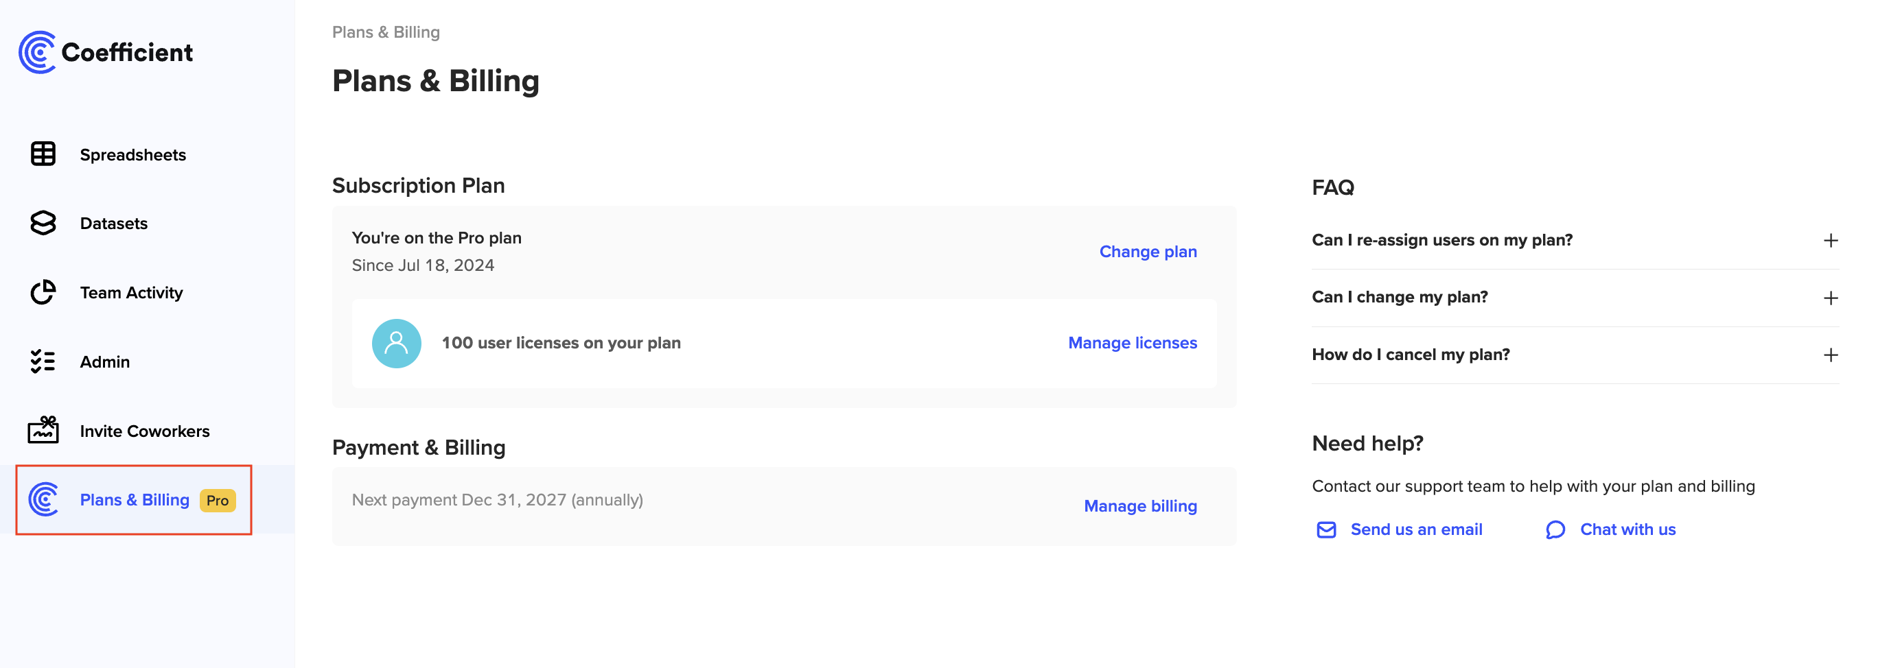Click the Datasets stack icon
The image size is (1889, 668).
(x=42, y=223)
